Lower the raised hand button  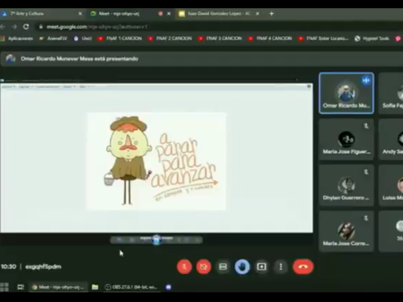[242, 267]
